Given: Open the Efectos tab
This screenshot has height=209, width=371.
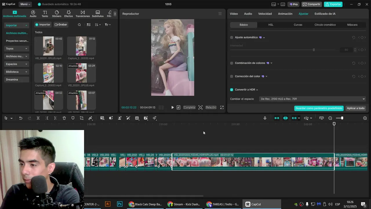Looking at the screenshot, I should [69, 14].
